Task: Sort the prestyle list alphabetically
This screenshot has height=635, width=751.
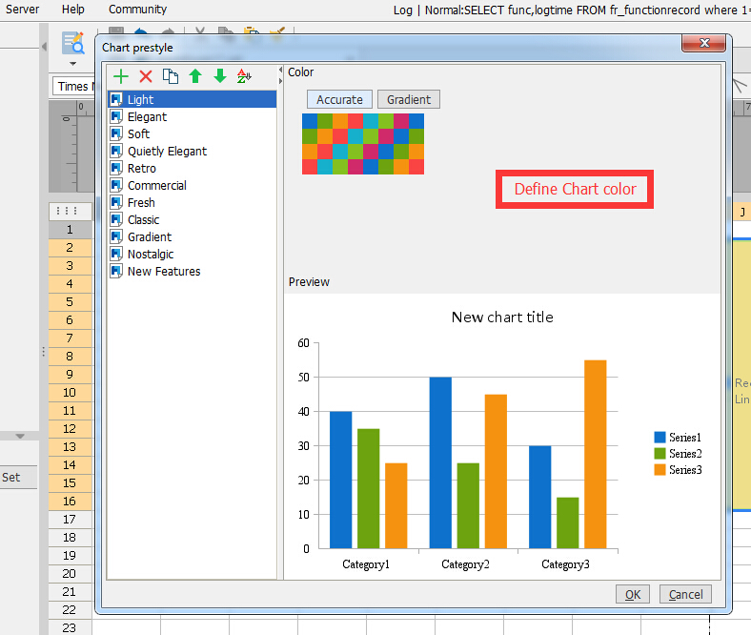Action: [244, 76]
